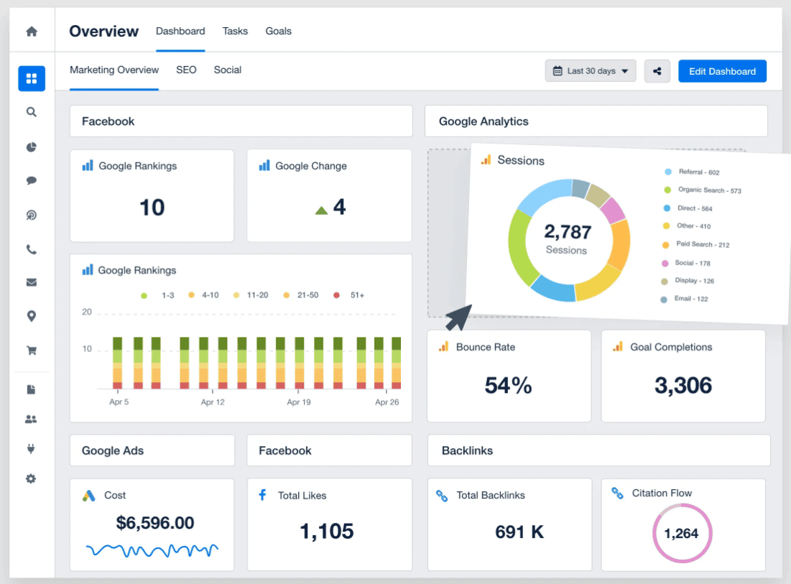Image resolution: width=791 pixels, height=584 pixels.
Task: Click the Bounce Rate value 54%
Action: 509,385
